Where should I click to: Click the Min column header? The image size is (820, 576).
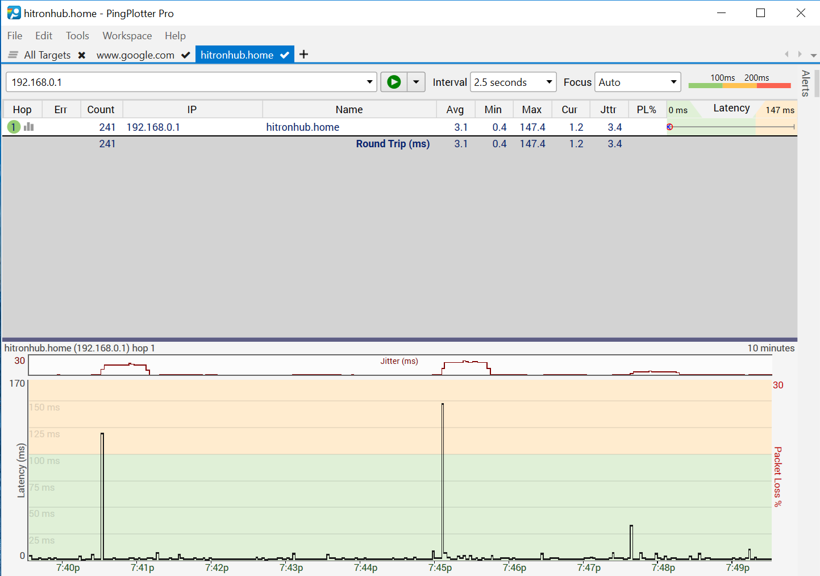coord(493,109)
